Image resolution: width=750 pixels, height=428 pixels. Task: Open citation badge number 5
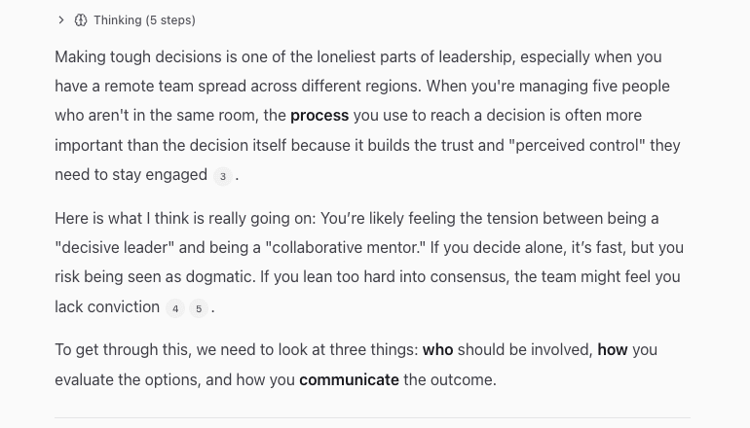pos(199,308)
